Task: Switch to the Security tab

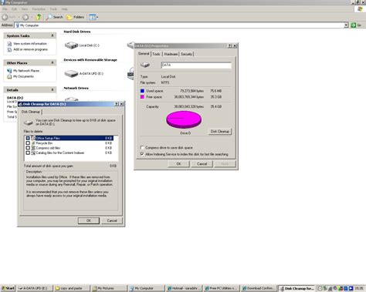Action: pos(186,54)
